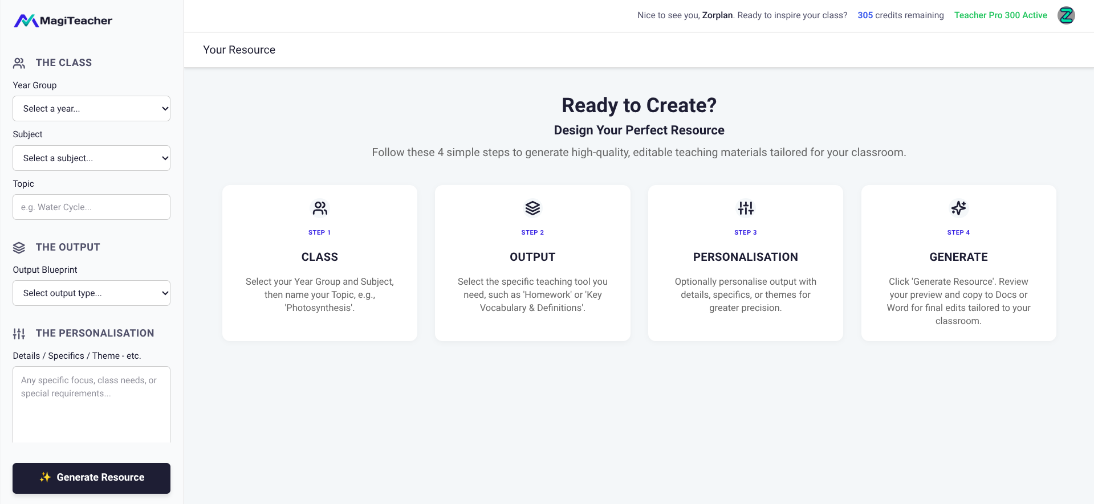
Task: Click the sliders icon beside THE PERSONALISATION
Action: (x=19, y=333)
